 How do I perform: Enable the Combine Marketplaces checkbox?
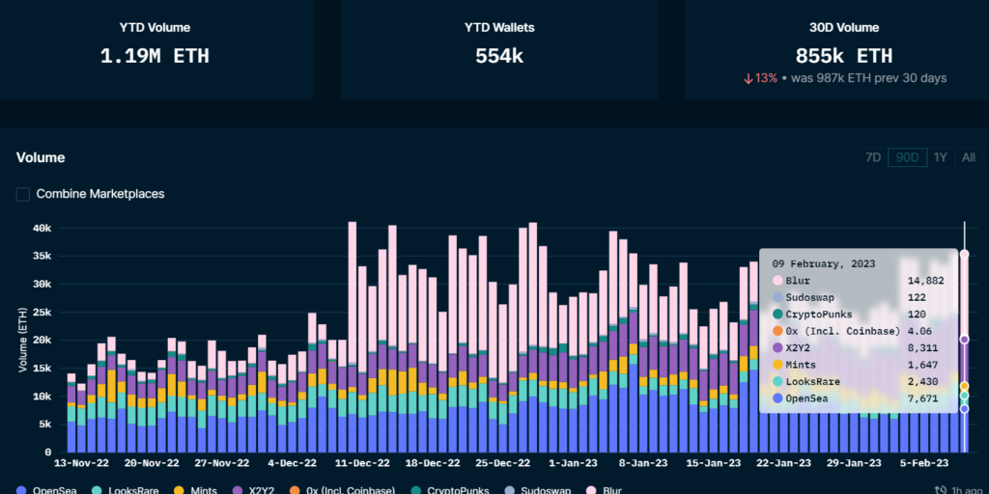coord(23,194)
